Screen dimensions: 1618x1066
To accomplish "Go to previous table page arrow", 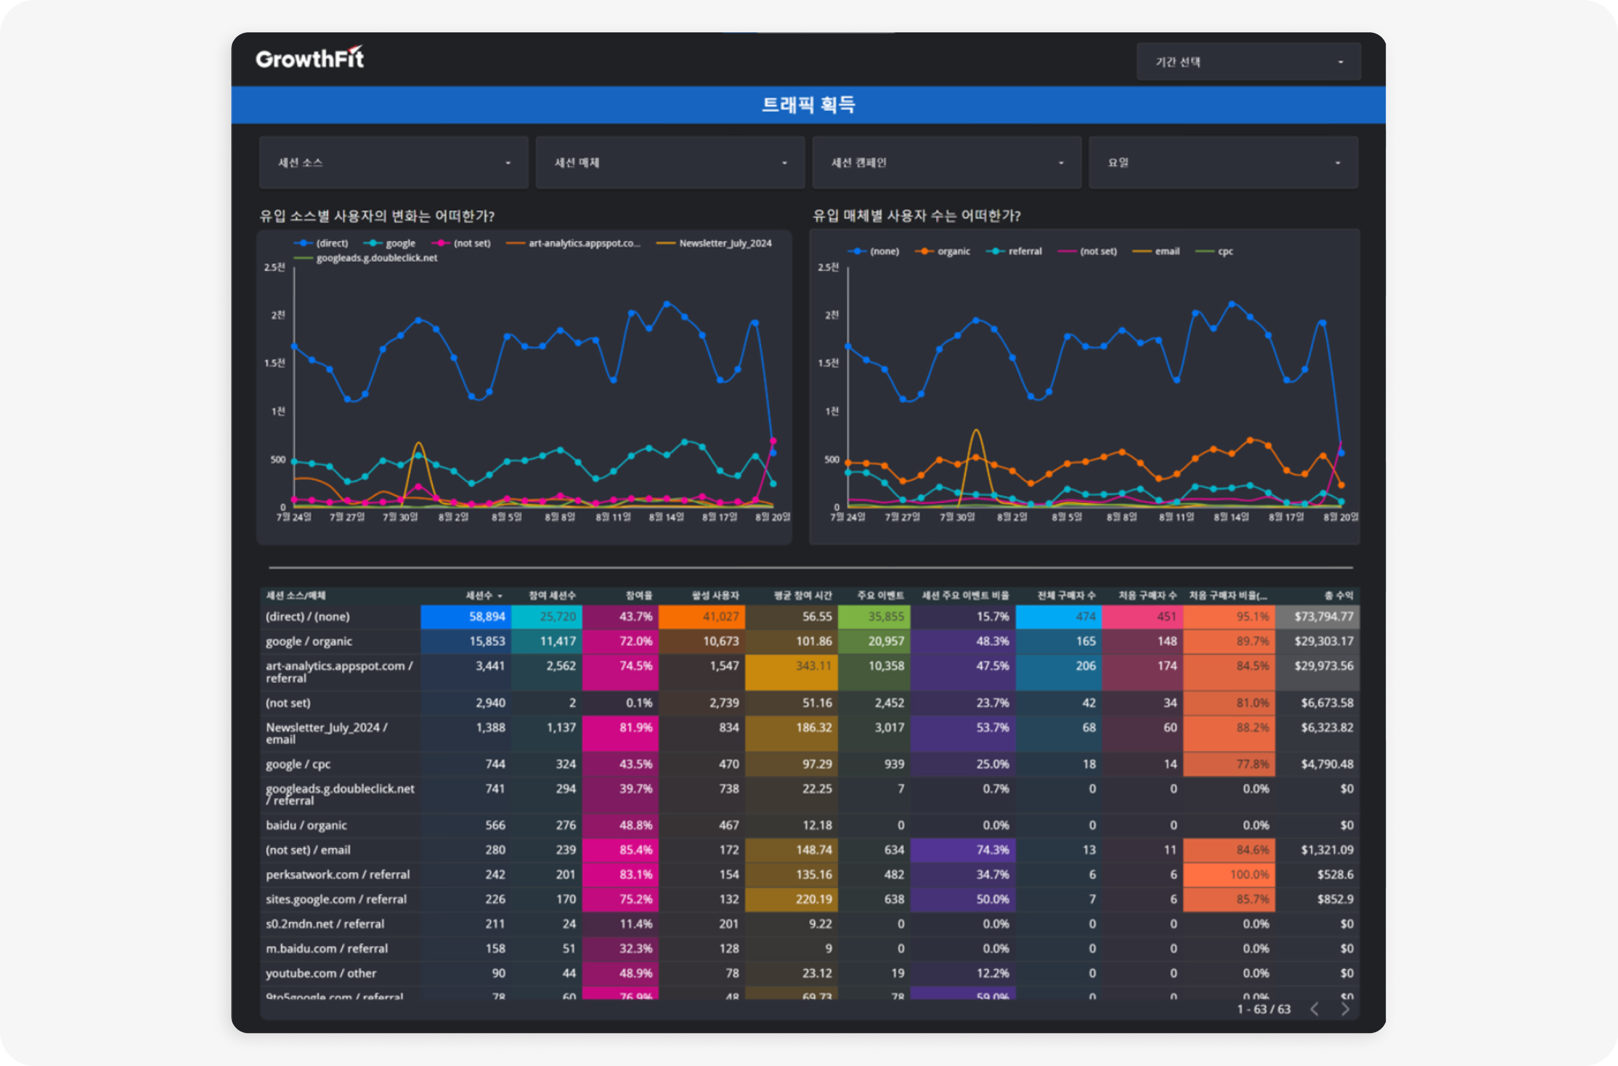I will click(1315, 1009).
